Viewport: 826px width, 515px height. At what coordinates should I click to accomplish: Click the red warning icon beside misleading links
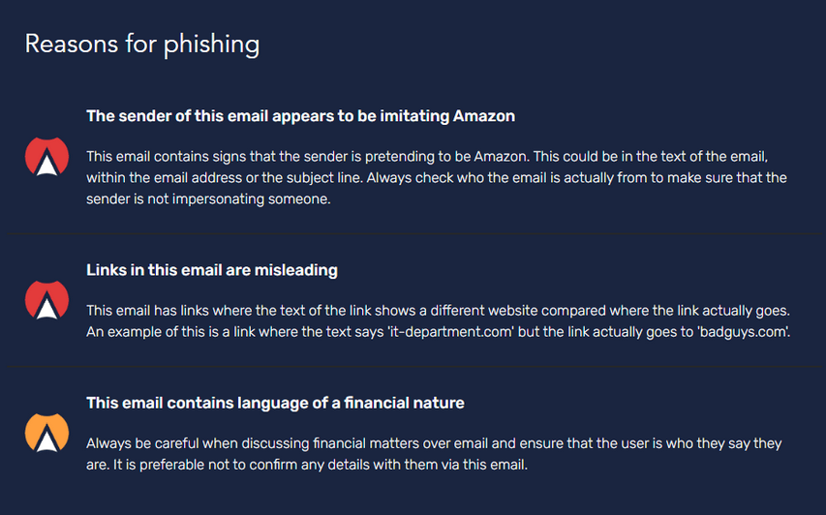point(46,300)
